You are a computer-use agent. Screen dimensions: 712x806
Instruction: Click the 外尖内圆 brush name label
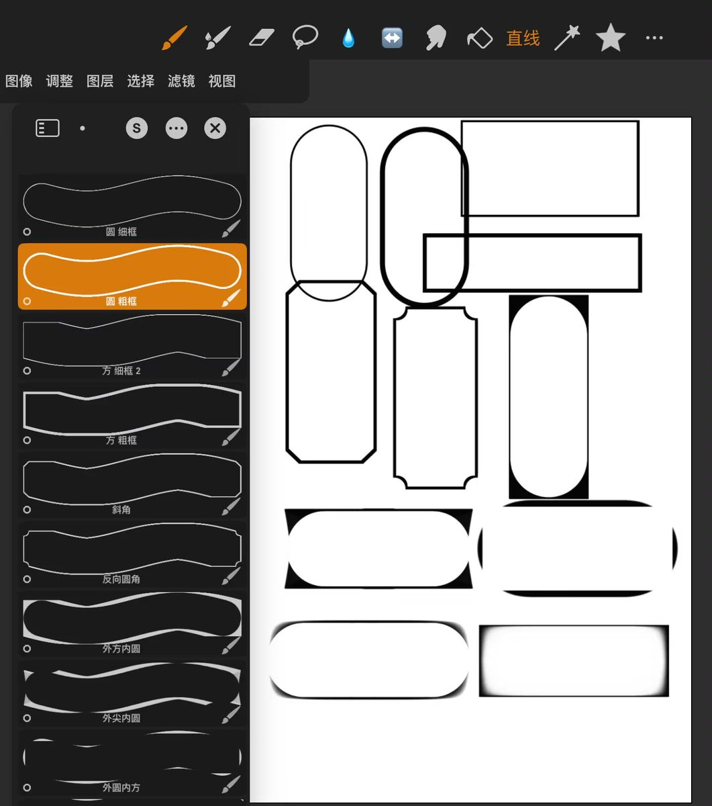[121, 718]
